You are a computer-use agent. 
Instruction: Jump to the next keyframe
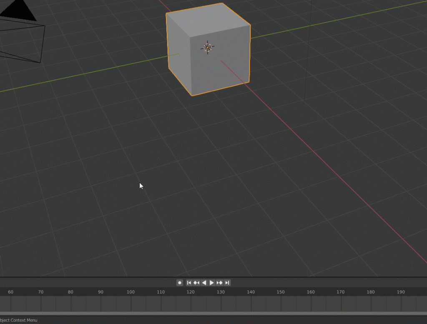[x=219, y=283]
